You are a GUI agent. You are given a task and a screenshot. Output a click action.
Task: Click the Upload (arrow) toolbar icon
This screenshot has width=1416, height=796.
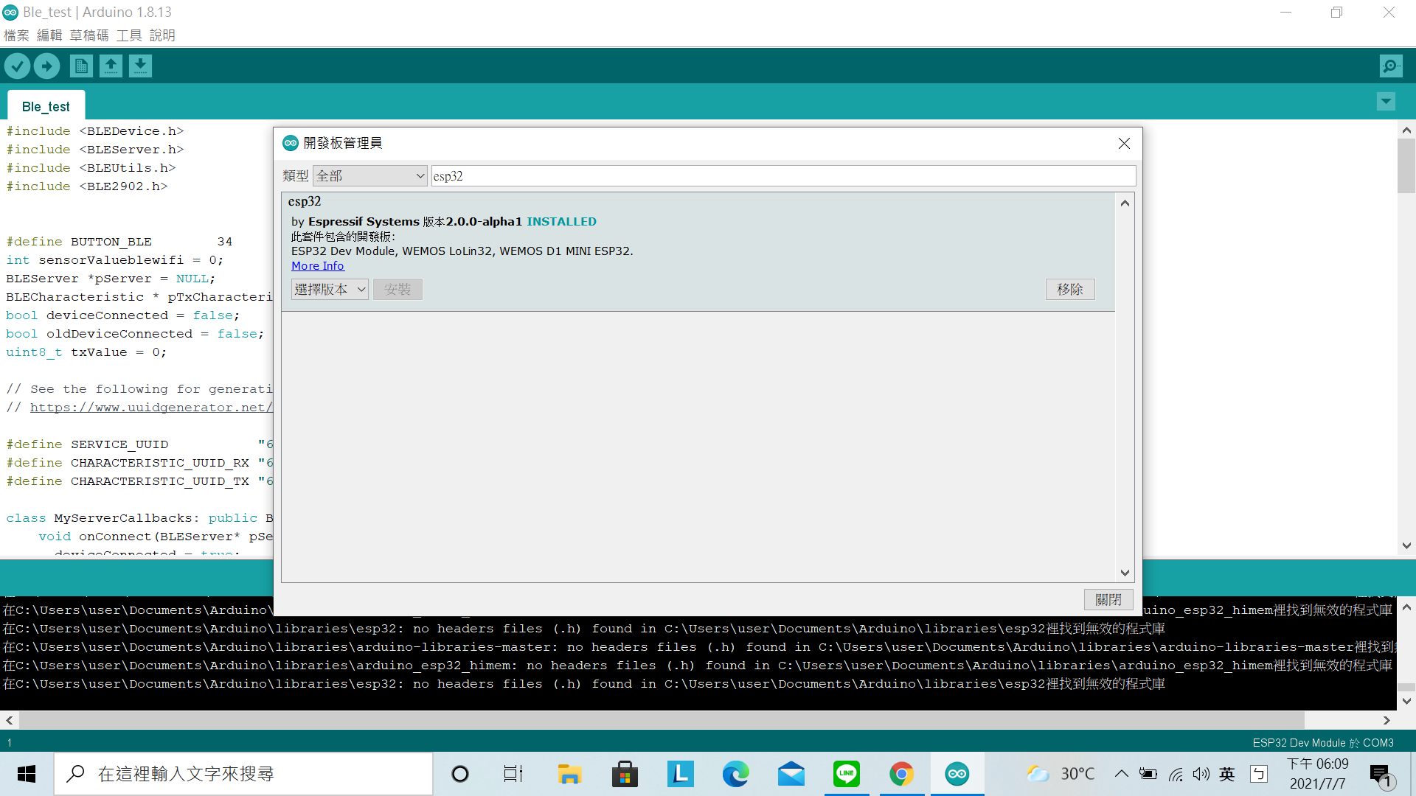46,66
